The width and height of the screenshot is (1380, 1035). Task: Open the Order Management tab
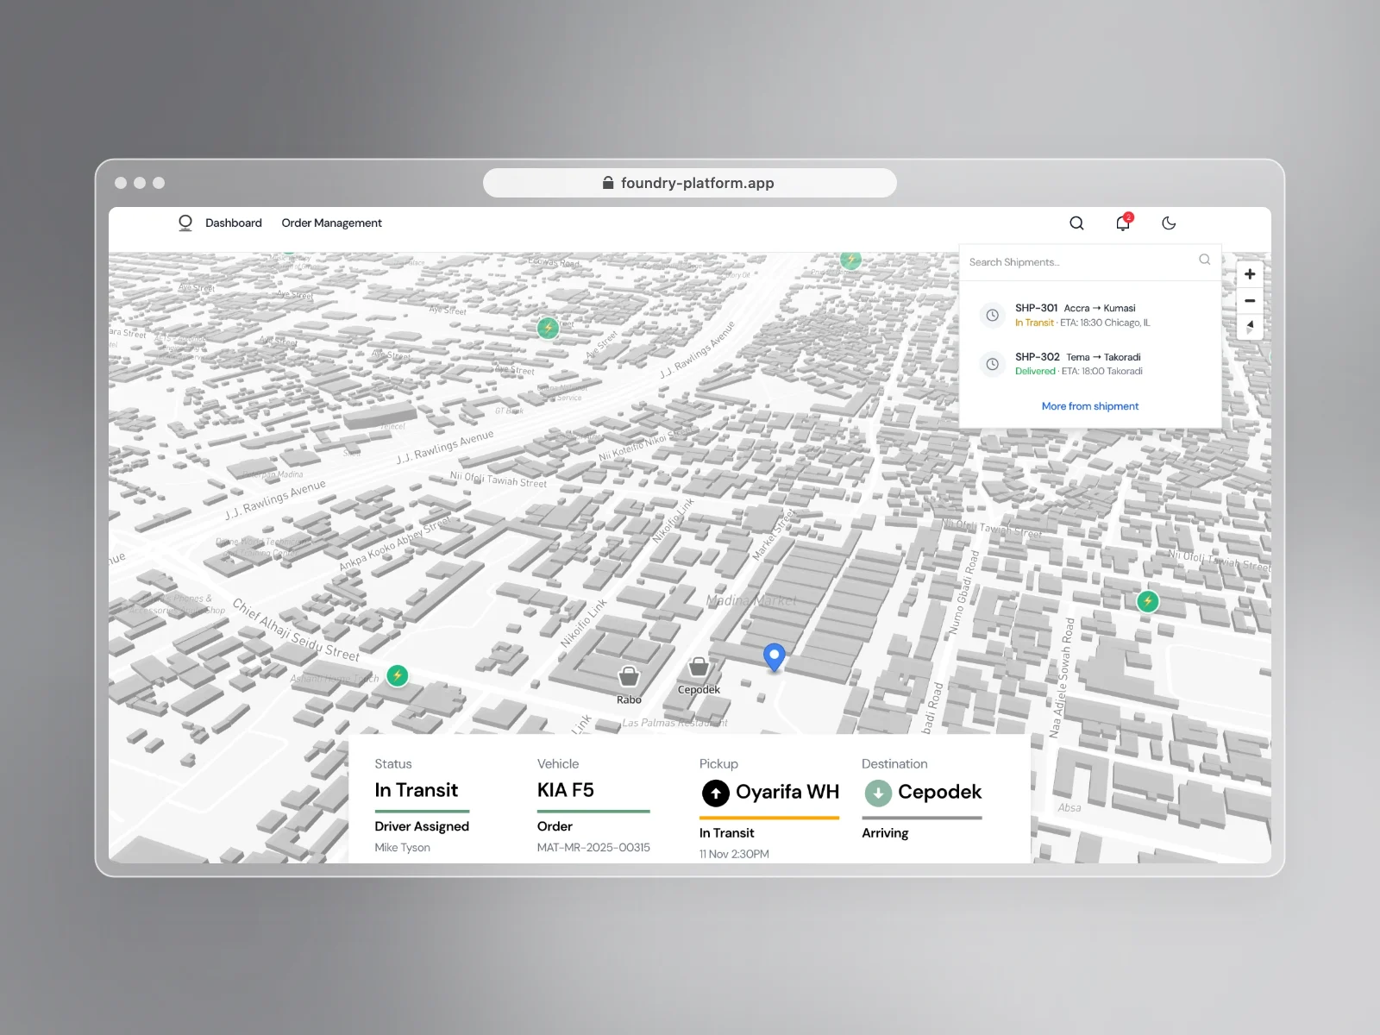coord(331,223)
